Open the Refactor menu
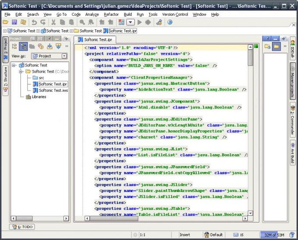This screenshot has width=298, height=240. [x=111, y=14]
